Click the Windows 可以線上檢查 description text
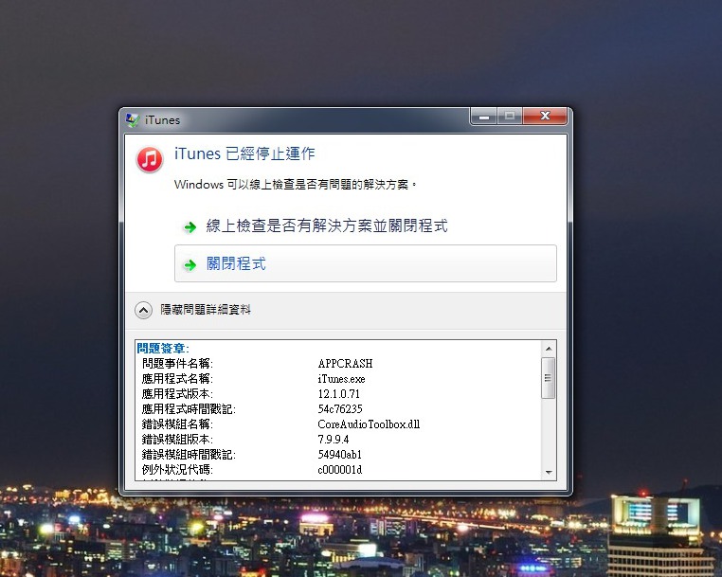The height and width of the screenshot is (577, 722). point(296,185)
